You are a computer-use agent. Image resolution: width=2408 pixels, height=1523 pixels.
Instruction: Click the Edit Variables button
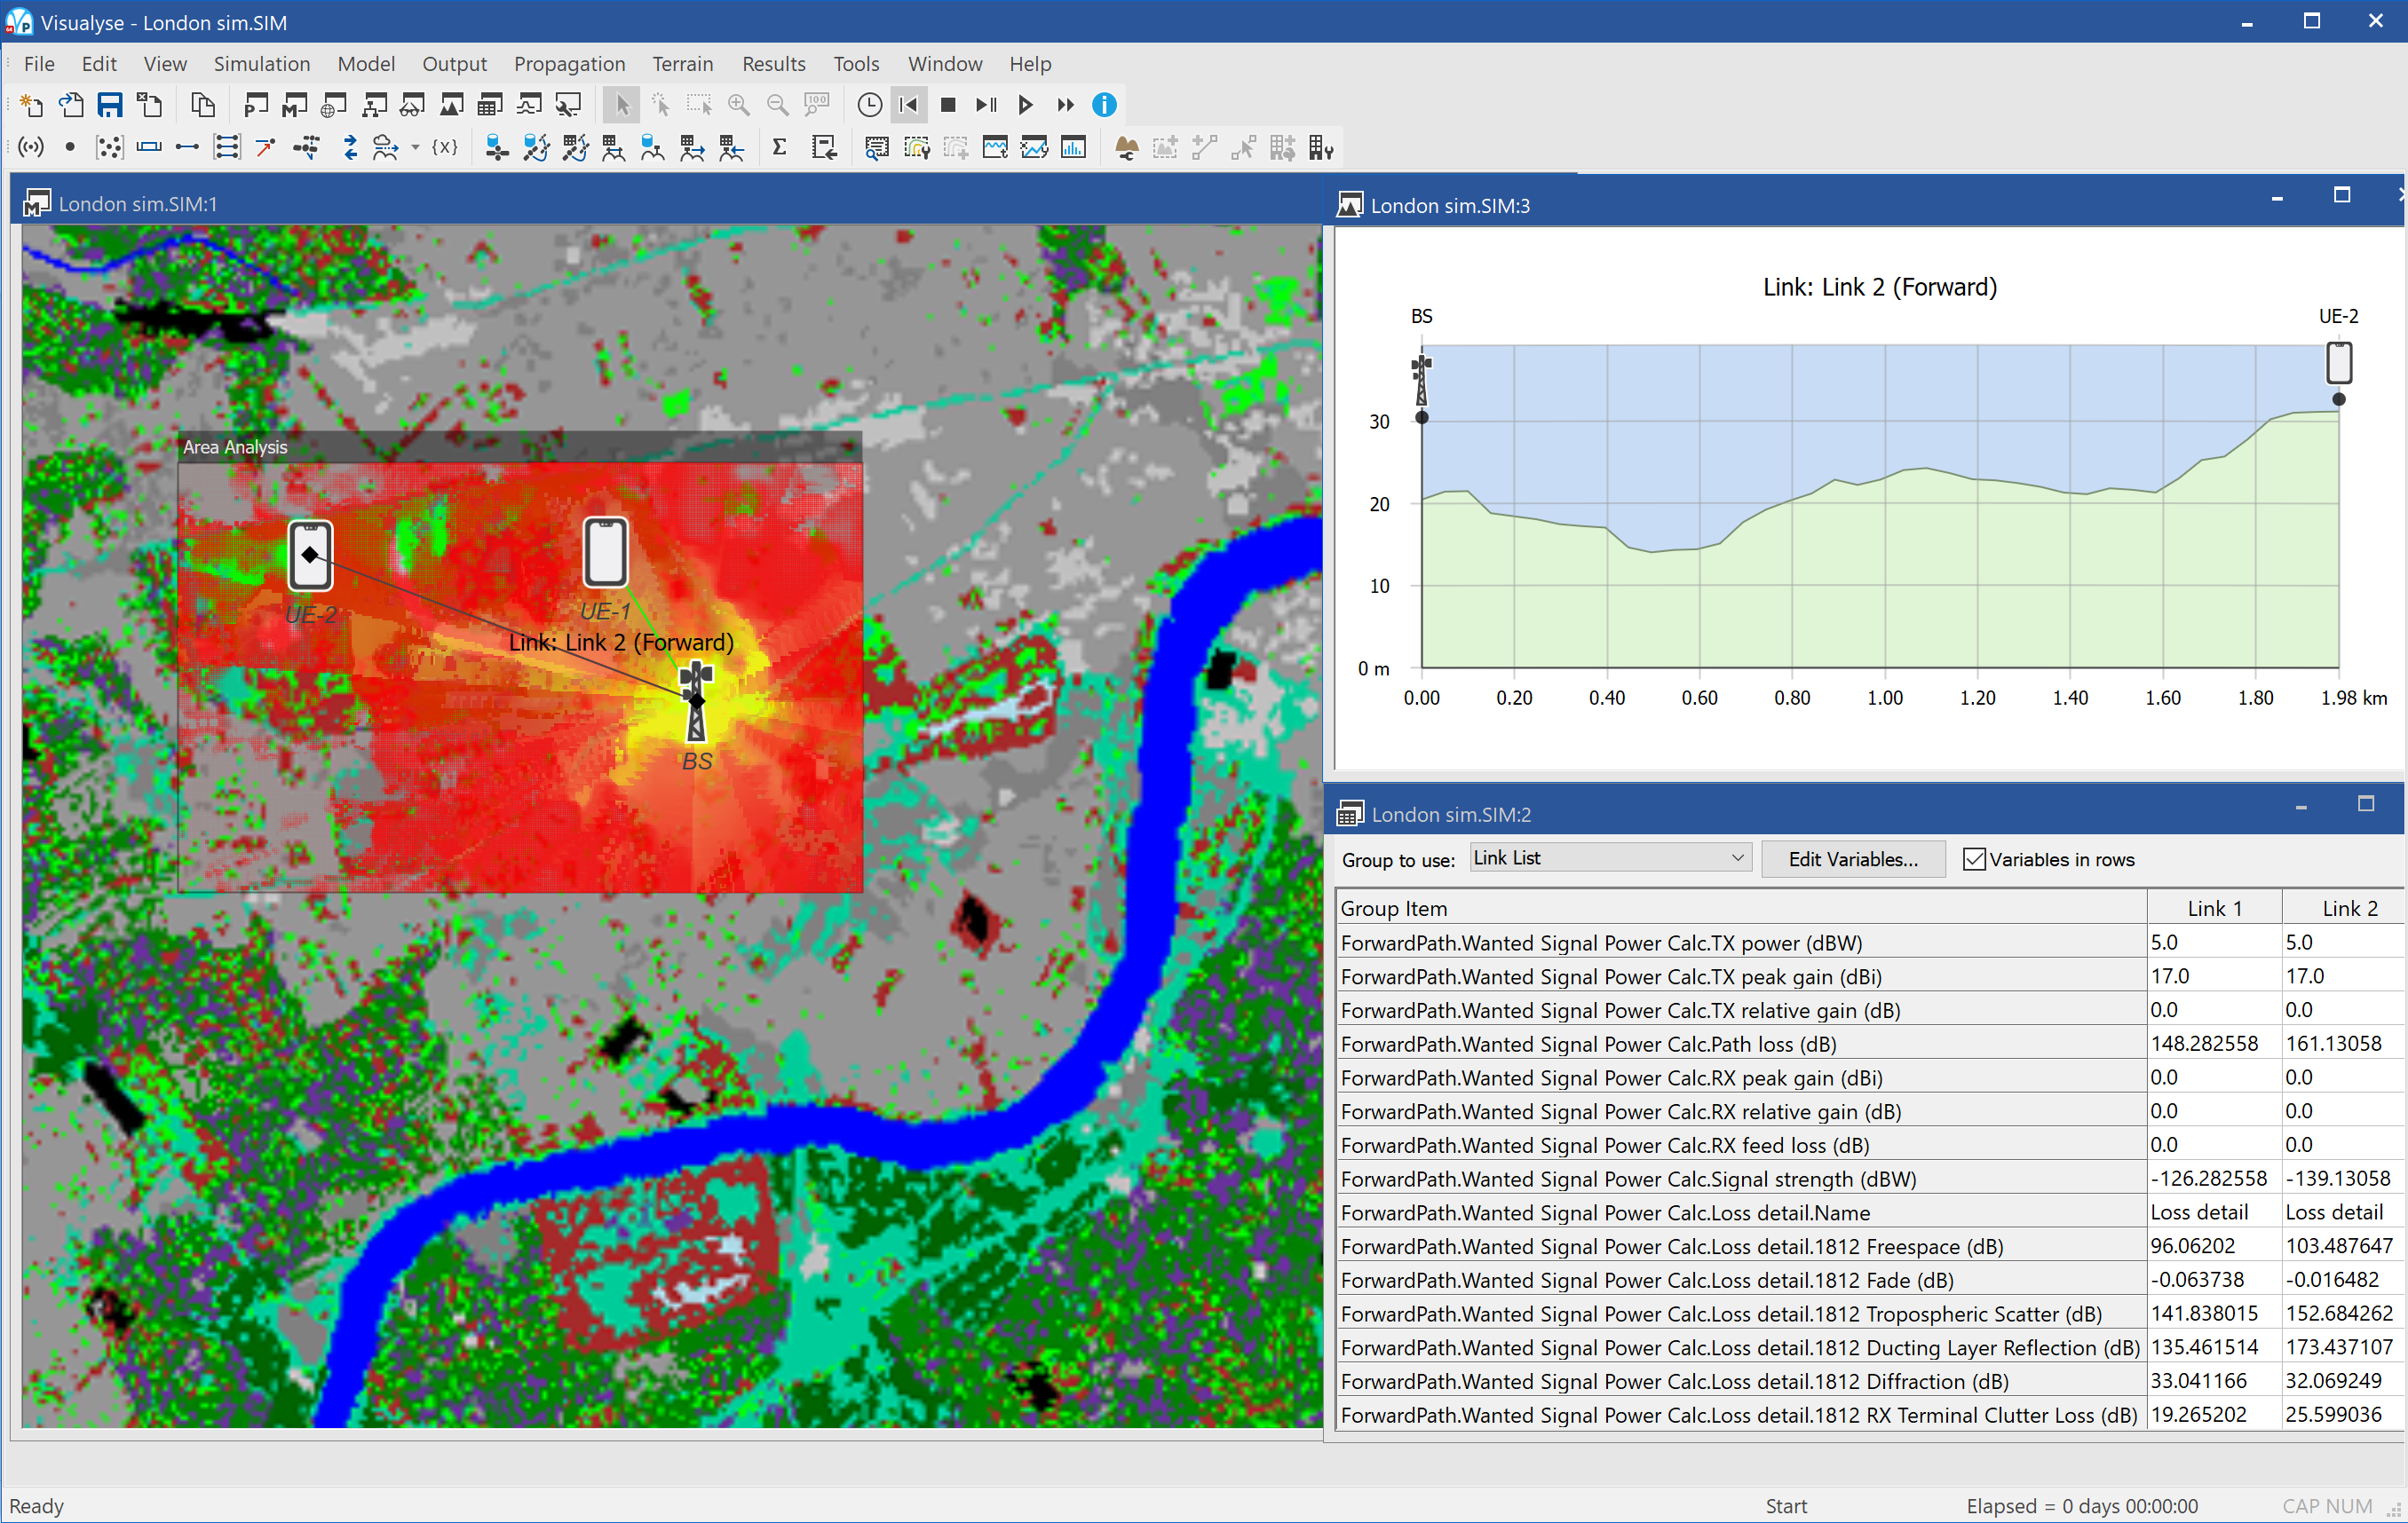pos(1853,859)
